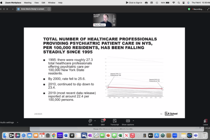This screenshot has width=210, height=140.
Task: Open Finder from the Dock
Action: 5,135
